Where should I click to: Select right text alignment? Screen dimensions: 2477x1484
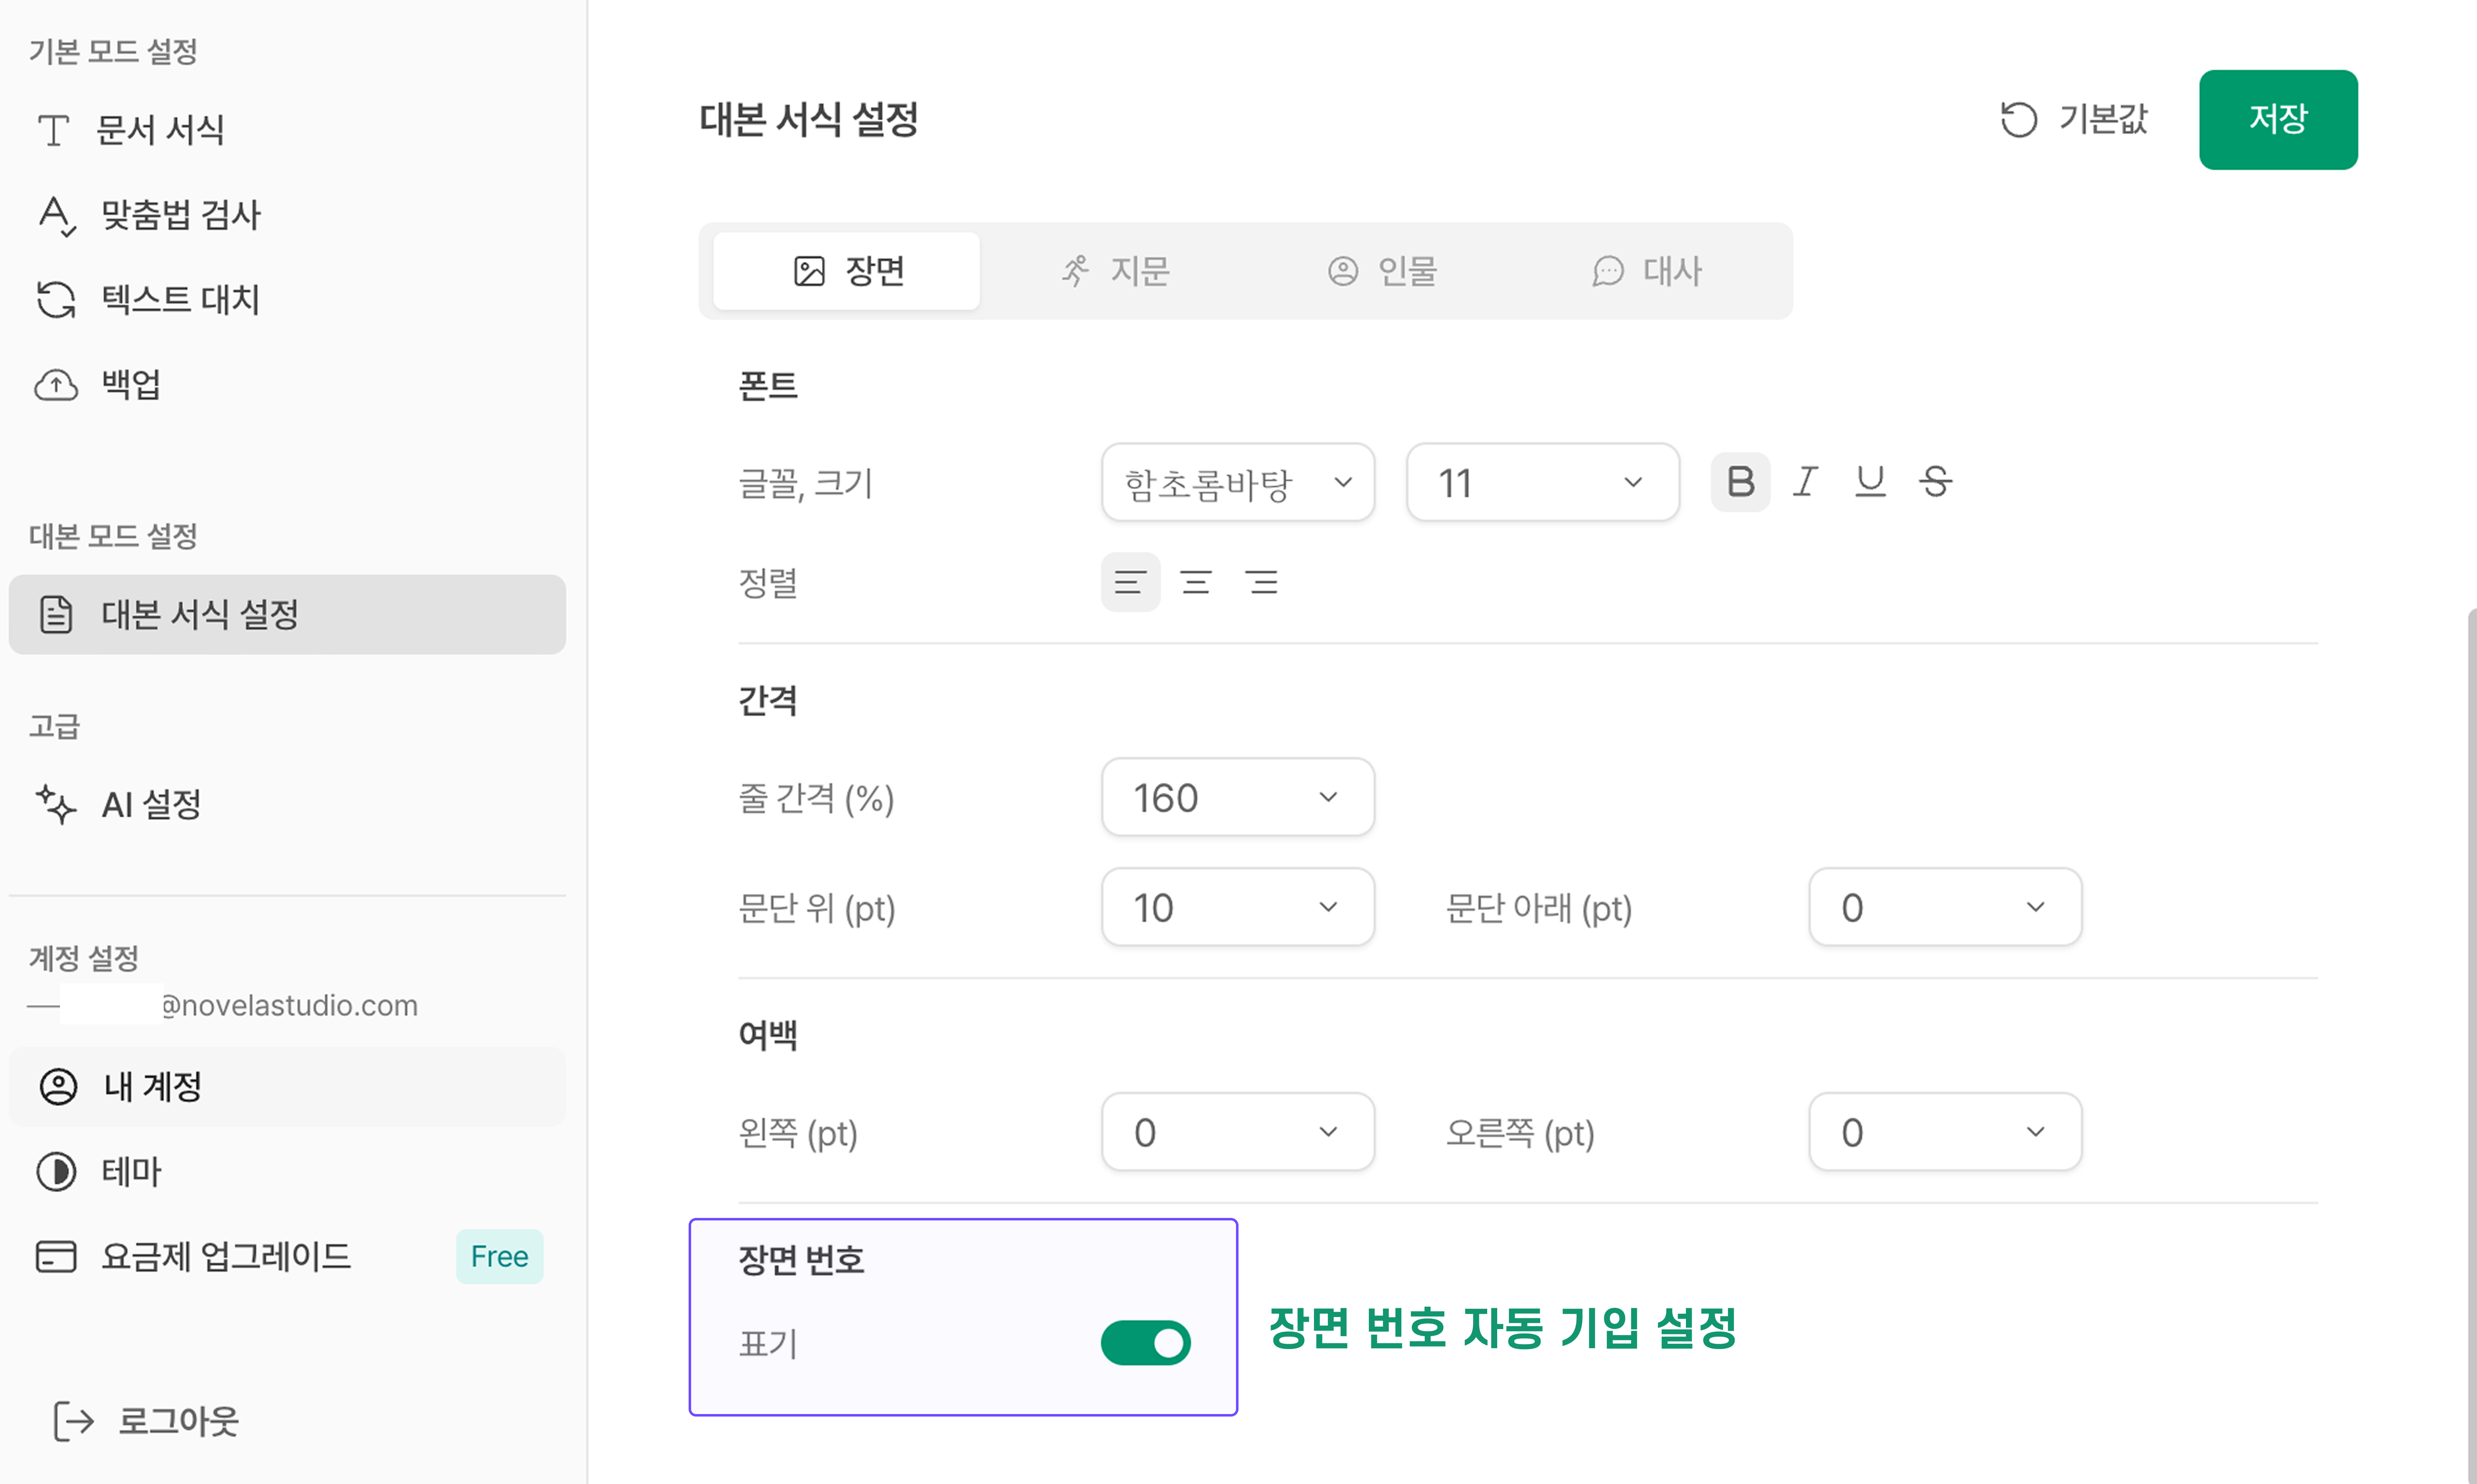tap(1261, 582)
